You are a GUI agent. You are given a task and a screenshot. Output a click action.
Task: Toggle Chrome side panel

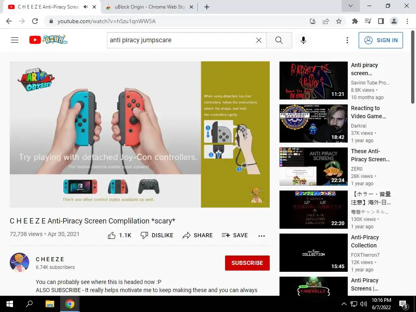tap(381, 21)
